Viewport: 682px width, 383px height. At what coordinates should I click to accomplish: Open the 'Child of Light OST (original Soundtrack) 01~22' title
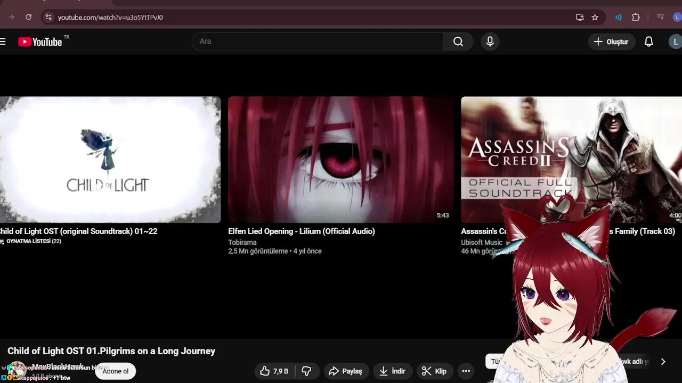pos(78,231)
